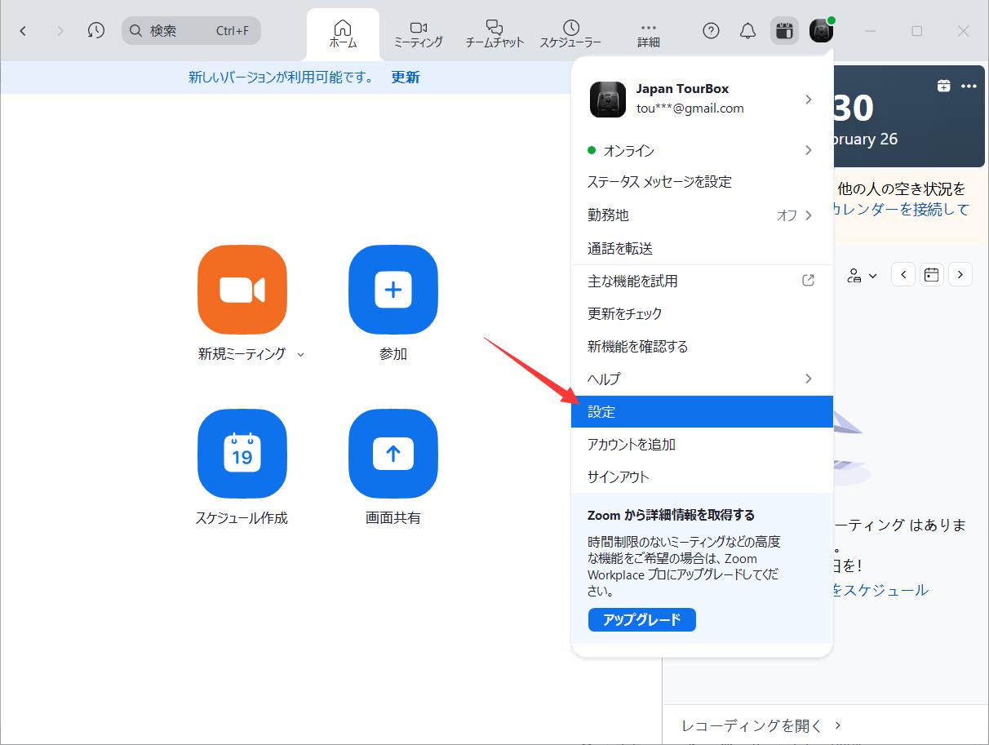
Task: Select 新機能を確認する
Action: point(702,346)
